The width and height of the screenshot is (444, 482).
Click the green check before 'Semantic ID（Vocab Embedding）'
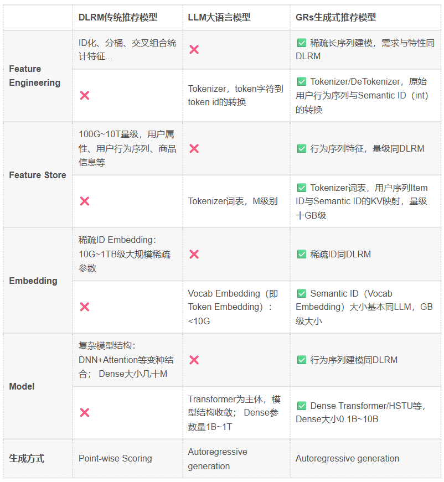click(x=302, y=293)
